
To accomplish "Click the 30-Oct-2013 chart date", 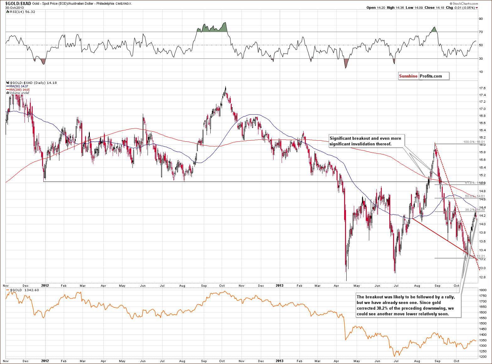I will tap(14, 8).
